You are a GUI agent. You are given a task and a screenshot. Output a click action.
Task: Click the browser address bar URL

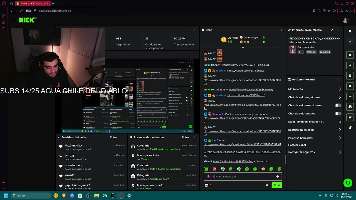pos(55,11)
